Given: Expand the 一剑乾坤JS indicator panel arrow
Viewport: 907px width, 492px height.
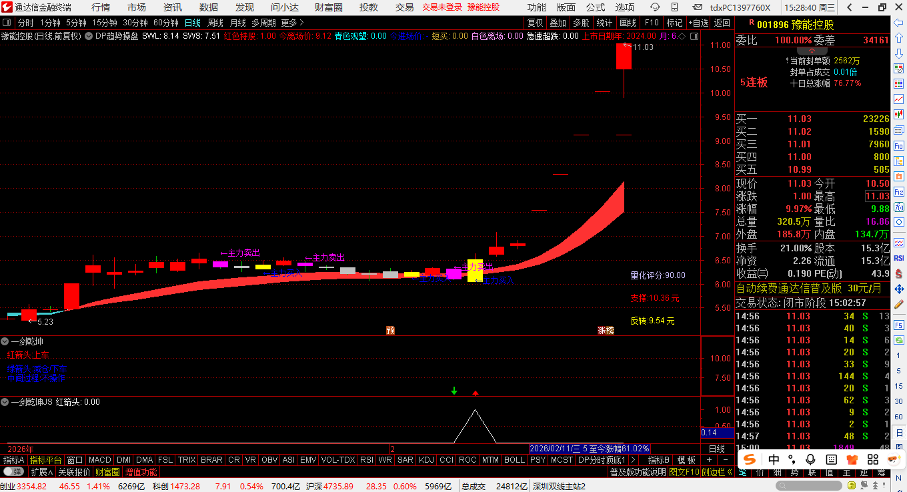Looking at the screenshot, I should click(x=5, y=402).
